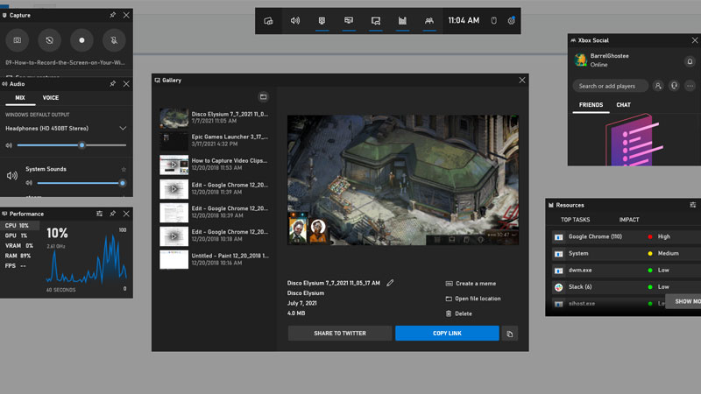Select the Slack (6) resource row
This screenshot has height=394, width=701.
tap(625, 287)
